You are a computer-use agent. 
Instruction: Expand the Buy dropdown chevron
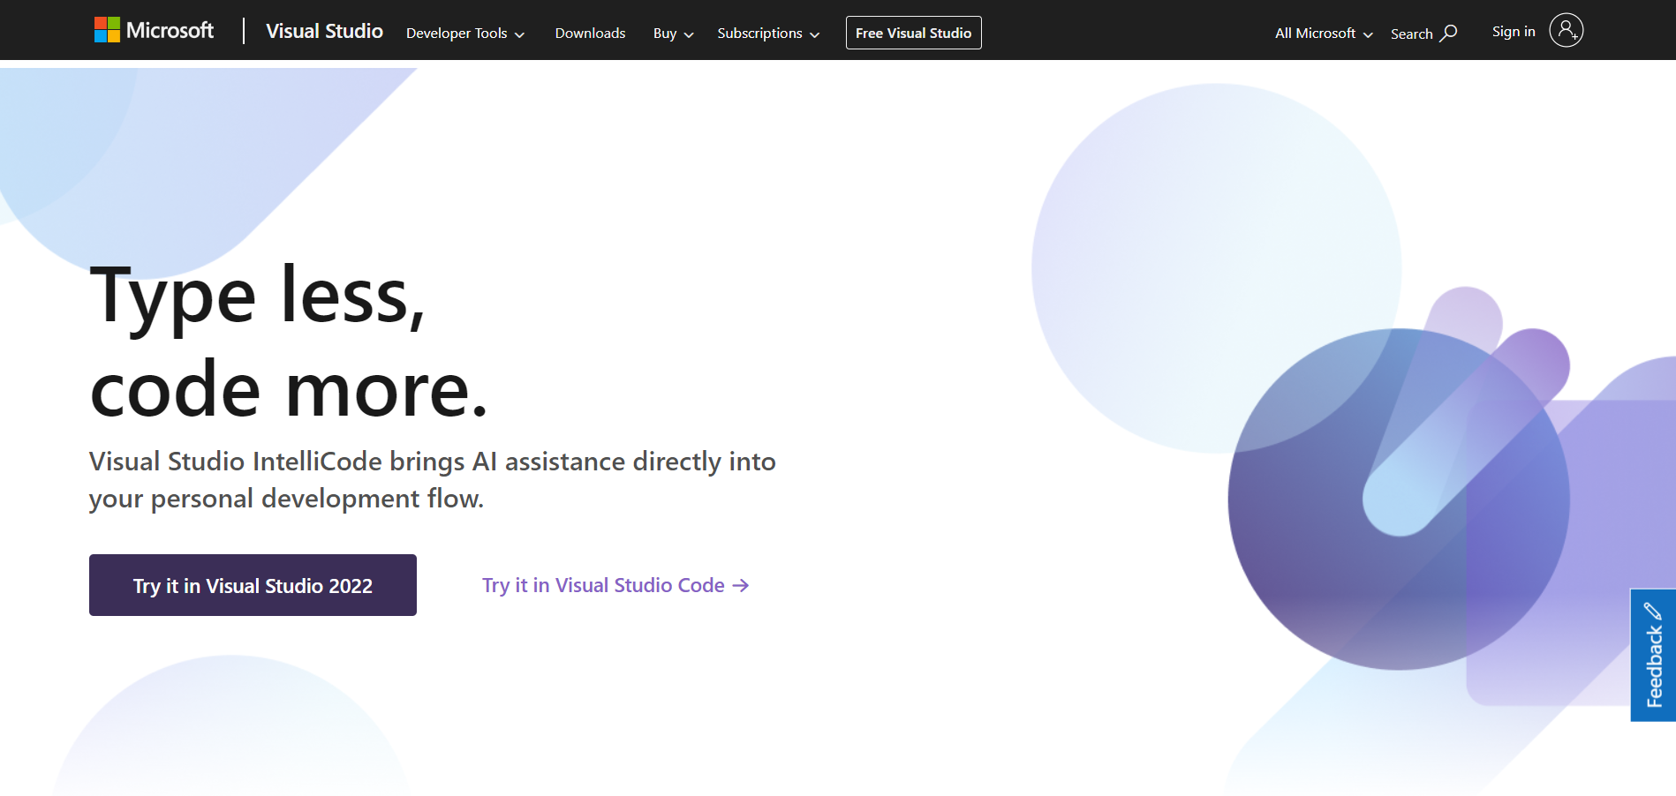pyautogui.click(x=689, y=34)
